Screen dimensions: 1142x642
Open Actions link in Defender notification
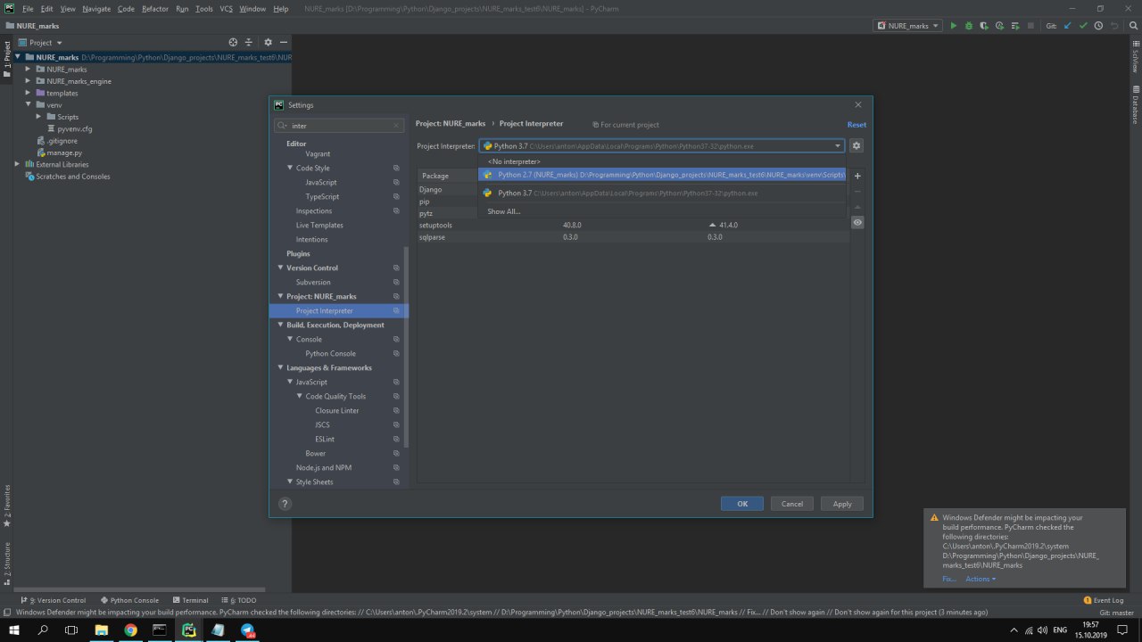981,579
